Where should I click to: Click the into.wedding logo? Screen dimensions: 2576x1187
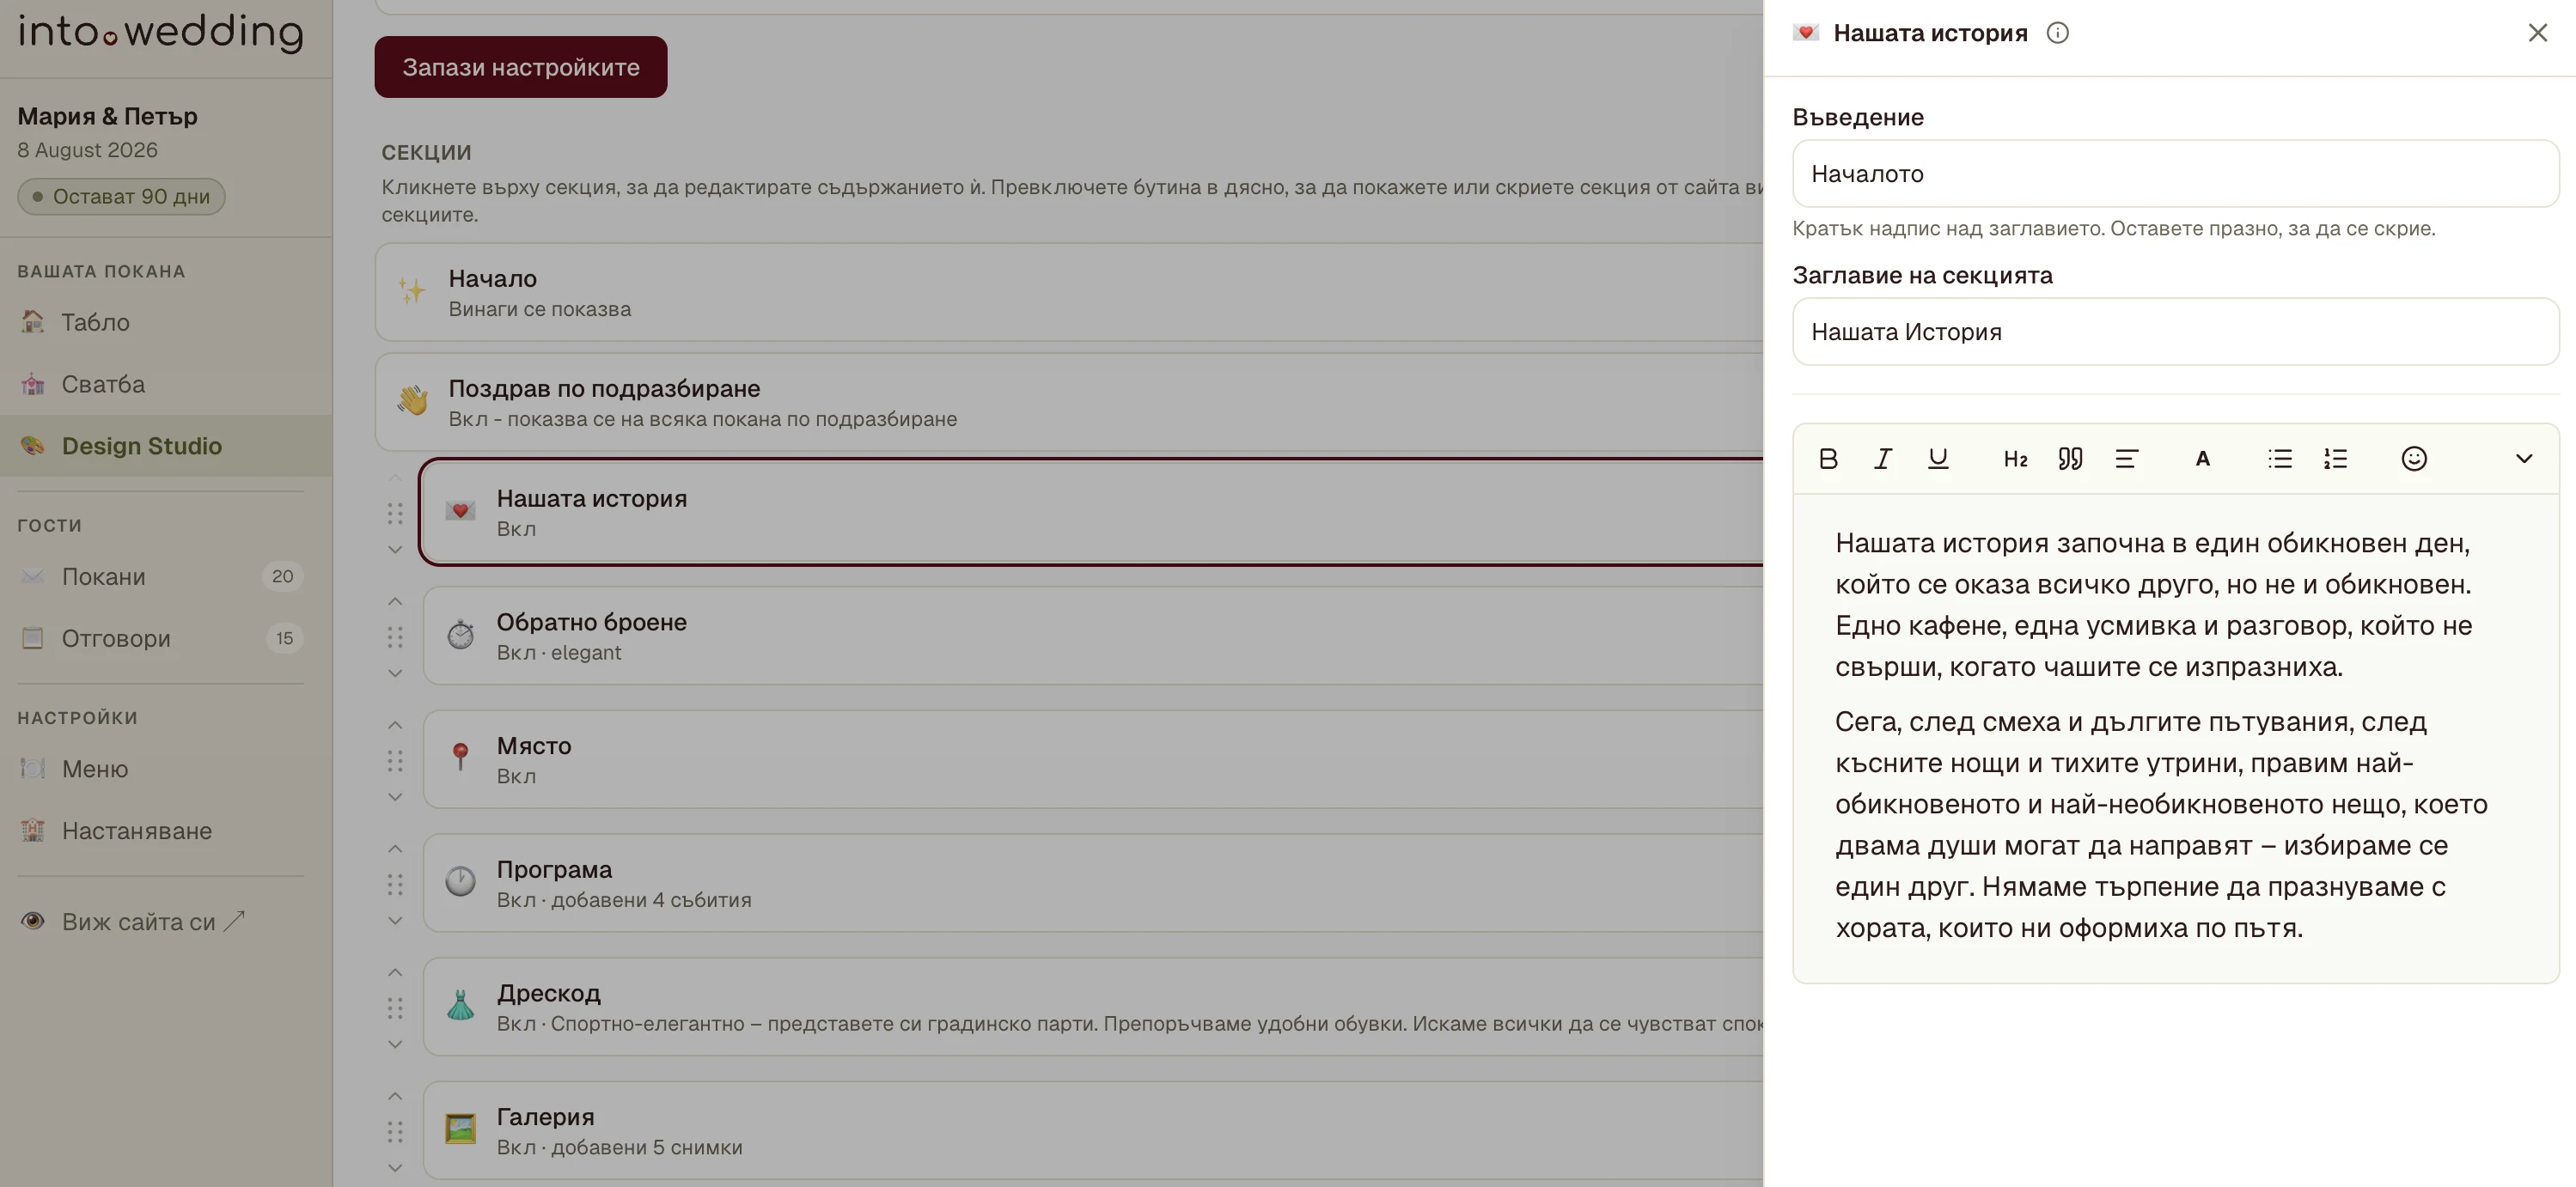161,32
